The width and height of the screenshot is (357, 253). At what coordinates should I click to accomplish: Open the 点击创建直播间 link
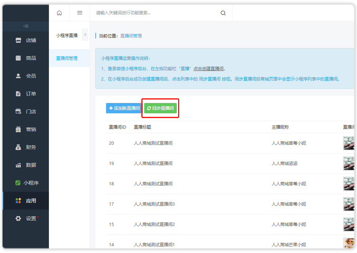pos(208,68)
